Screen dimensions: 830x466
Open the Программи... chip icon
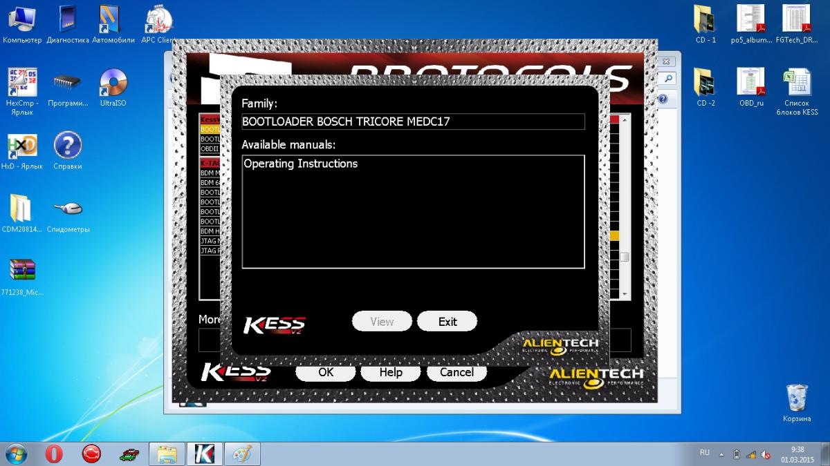[68, 88]
